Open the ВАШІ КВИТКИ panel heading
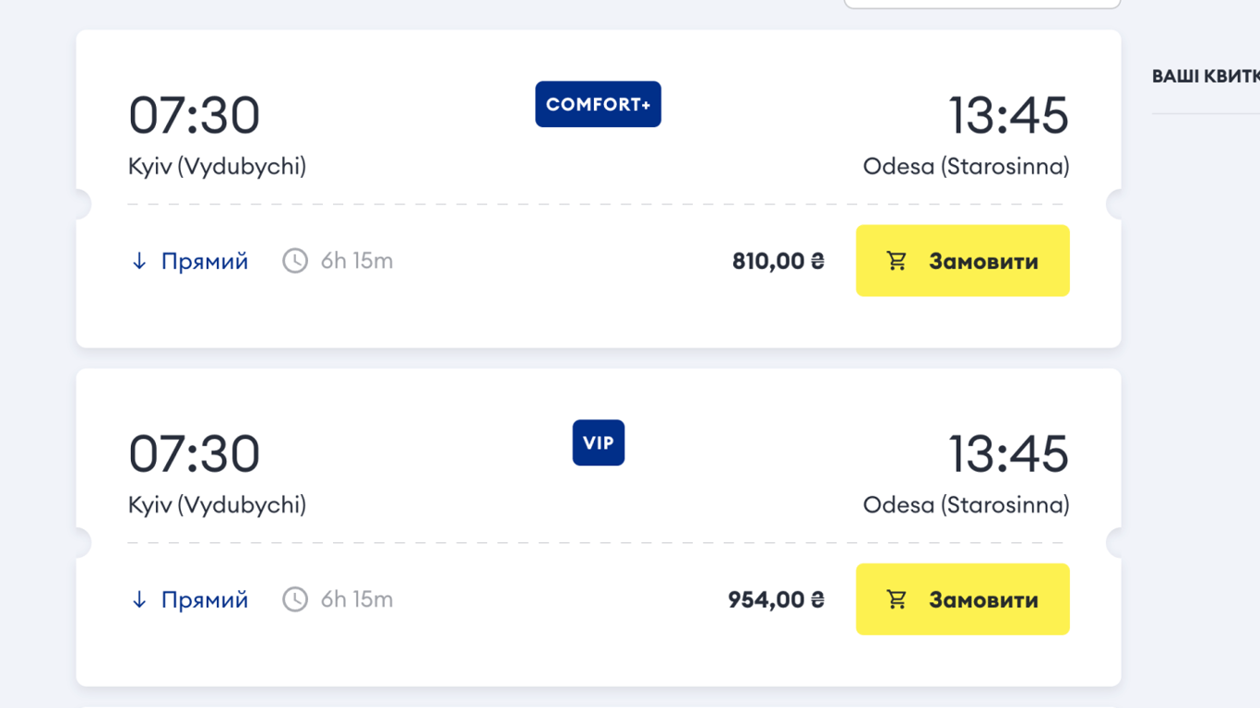This screenshot has height=708, width=1260. (x=1205, y=77)
